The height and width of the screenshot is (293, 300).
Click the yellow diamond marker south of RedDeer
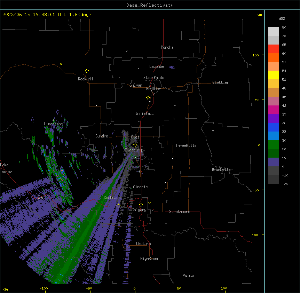148,98
